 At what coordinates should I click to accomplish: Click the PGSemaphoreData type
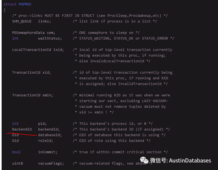28,33
